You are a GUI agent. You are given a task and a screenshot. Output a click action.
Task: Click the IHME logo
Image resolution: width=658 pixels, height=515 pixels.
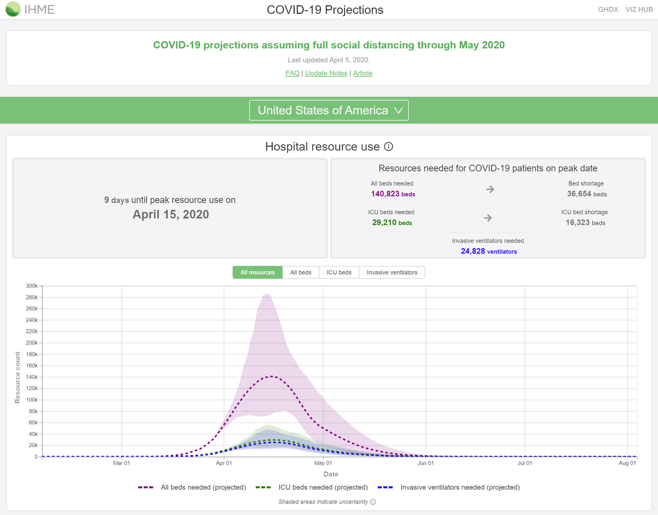(29, 9)
